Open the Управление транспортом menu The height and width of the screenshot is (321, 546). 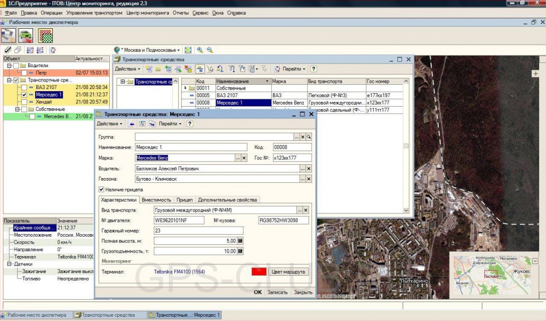94,13
